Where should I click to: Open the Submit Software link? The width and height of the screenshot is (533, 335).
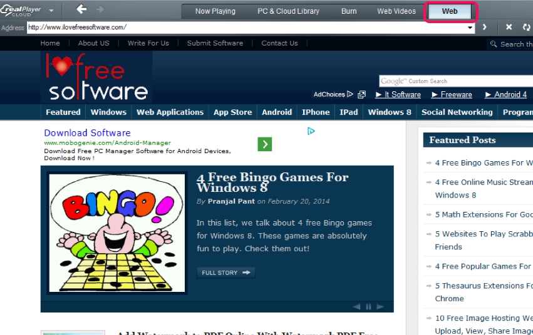tap(215, 43)
